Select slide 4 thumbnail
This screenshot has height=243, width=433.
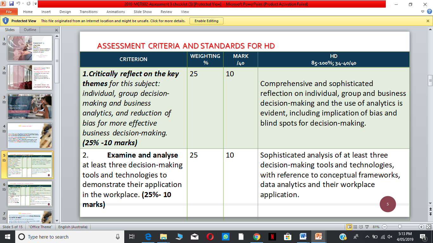click(x=30, y=135)
